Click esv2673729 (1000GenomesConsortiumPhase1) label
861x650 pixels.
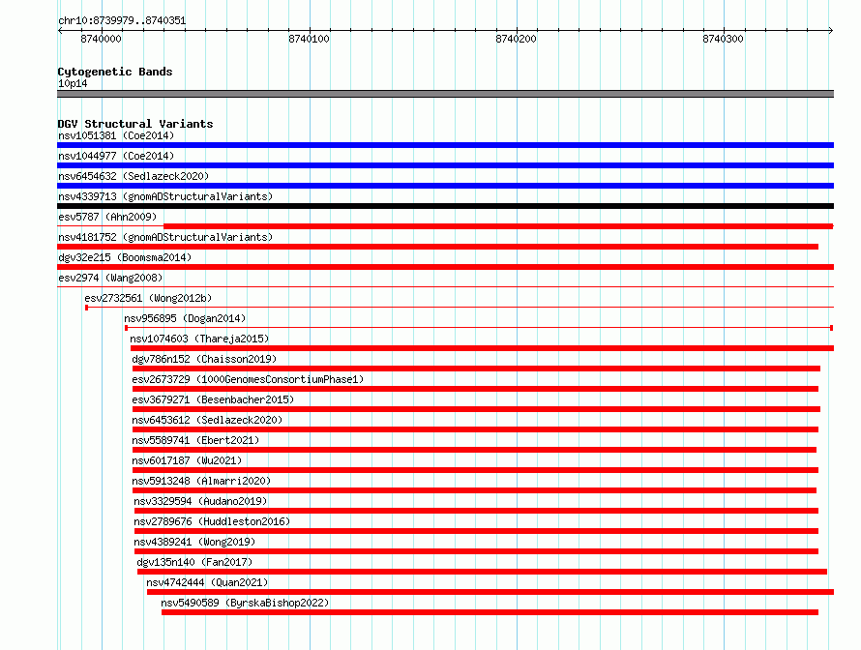(x=248, y=379)
